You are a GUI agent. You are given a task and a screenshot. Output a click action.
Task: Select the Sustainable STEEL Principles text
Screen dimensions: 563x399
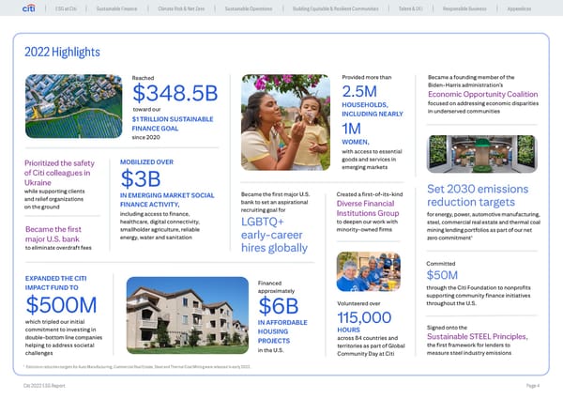pos(481,337)
